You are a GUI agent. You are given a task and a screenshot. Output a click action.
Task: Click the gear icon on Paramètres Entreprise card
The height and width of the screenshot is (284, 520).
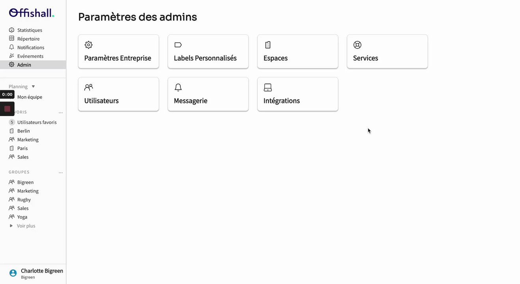click(x=89, y=45)
